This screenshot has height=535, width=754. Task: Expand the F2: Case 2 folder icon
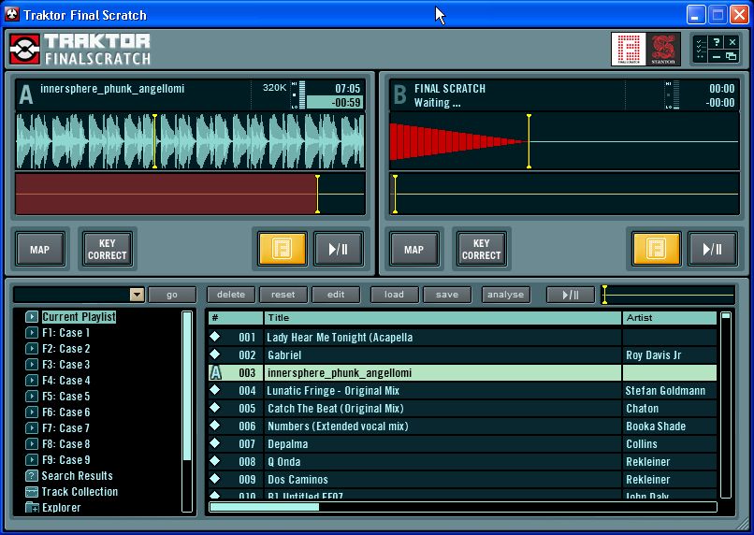32,349
